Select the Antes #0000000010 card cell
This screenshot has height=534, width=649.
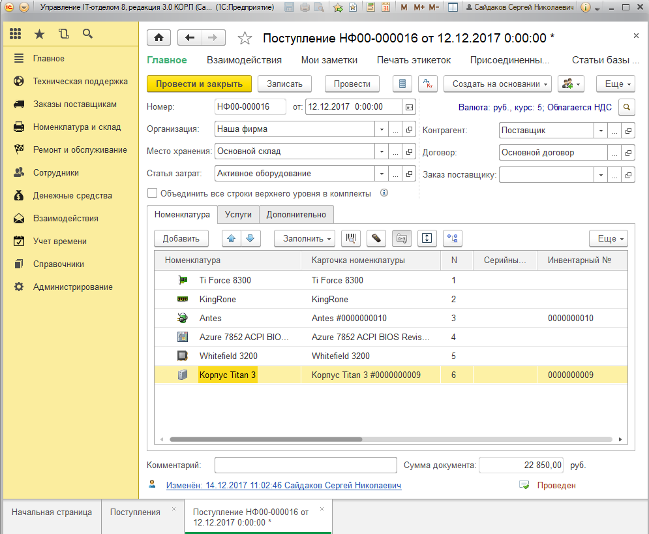371,318
